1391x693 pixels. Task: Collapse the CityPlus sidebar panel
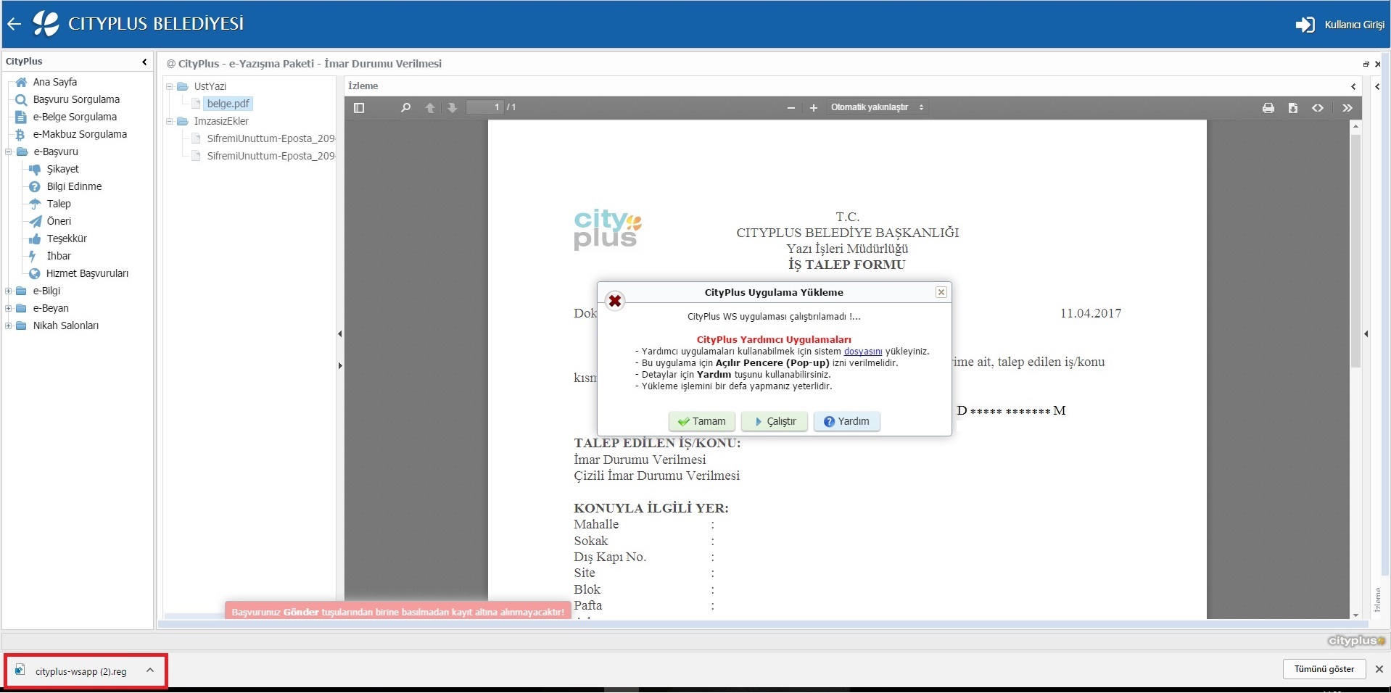[x=144, y=62]
